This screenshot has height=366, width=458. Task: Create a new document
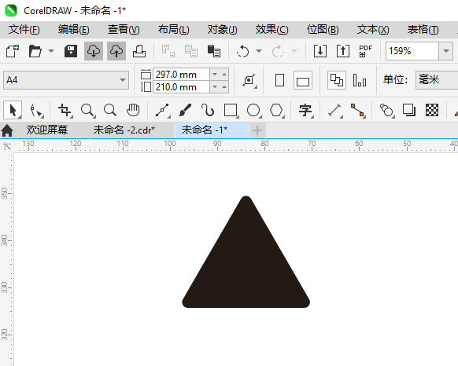[13, 51]
